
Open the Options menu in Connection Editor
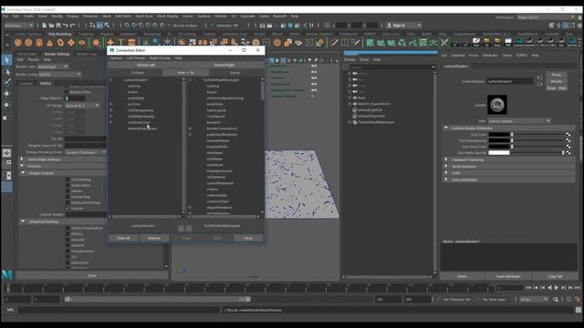(x=116, y=58)
